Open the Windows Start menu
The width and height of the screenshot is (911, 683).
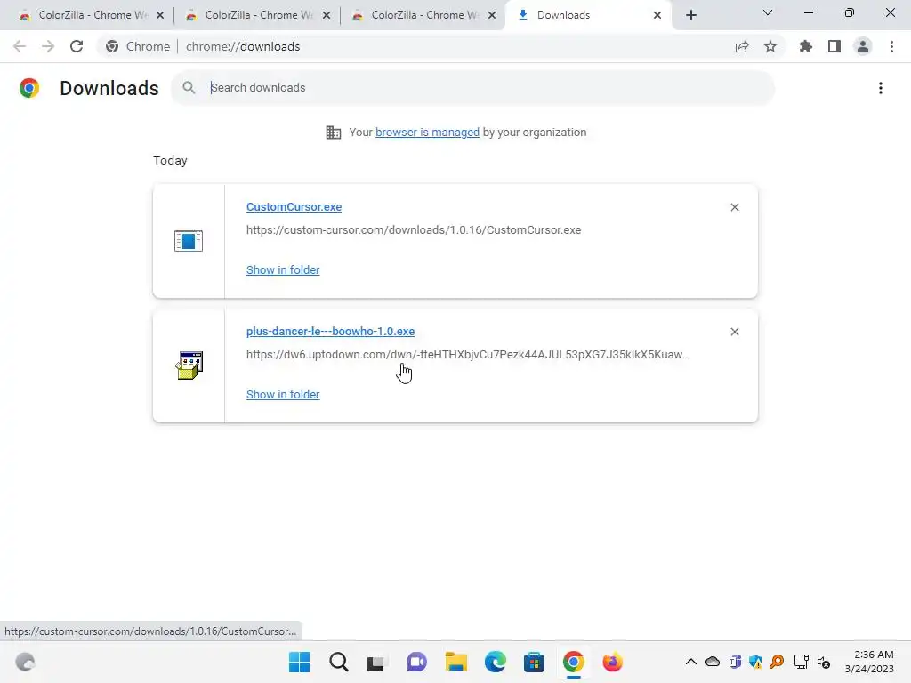(299, 662)
